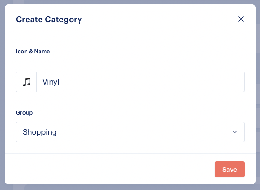
Task: Click the red Save button label
Action: tap(230, 170)
